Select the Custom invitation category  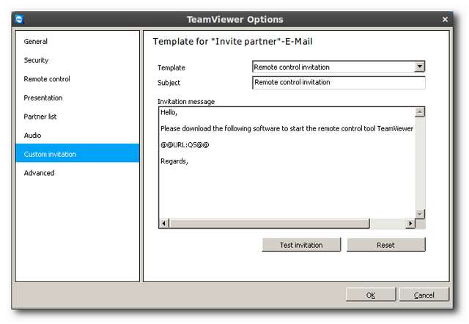pos(78,153)
